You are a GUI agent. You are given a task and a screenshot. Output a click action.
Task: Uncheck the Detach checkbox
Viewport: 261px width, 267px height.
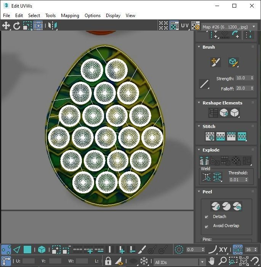pos(207,216)
